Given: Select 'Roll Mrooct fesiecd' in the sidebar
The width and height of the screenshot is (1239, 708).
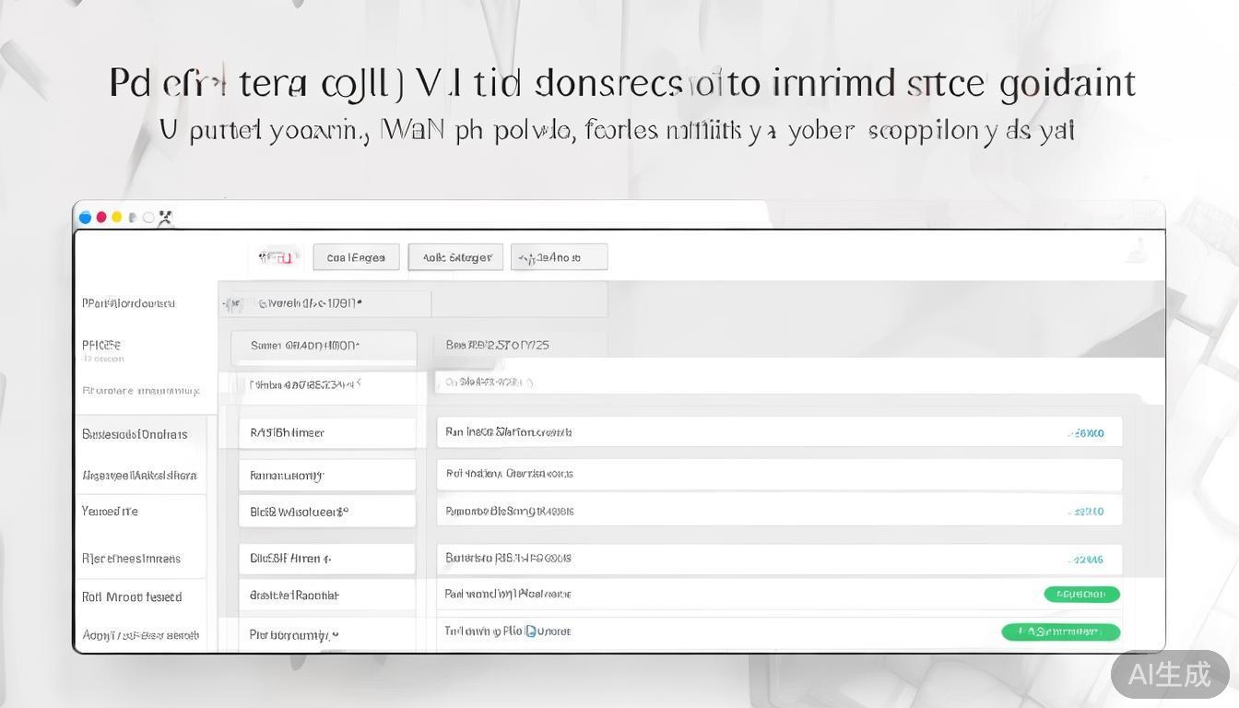Looking at the screenshot, I should pyautogui.click(x=132, y=596).
